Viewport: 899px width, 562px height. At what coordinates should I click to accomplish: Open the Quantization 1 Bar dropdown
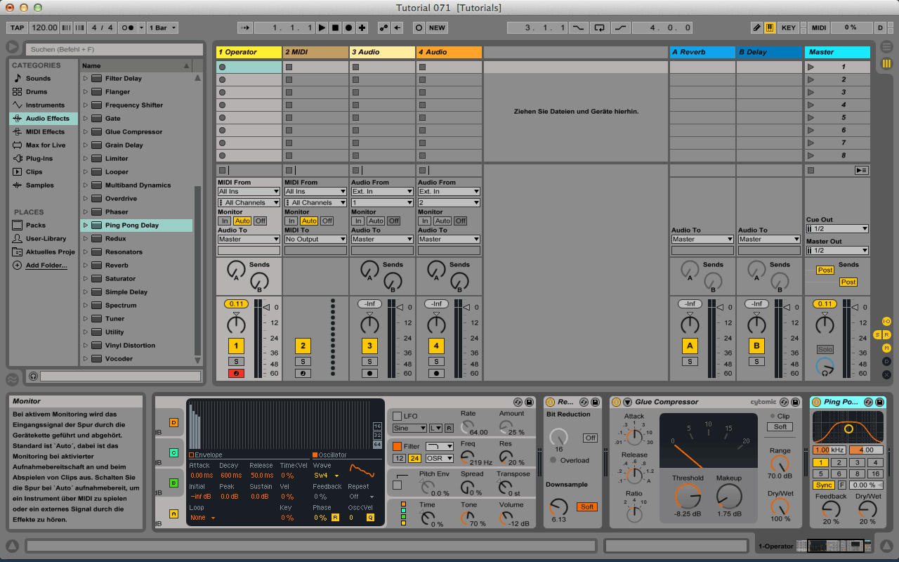163,28
